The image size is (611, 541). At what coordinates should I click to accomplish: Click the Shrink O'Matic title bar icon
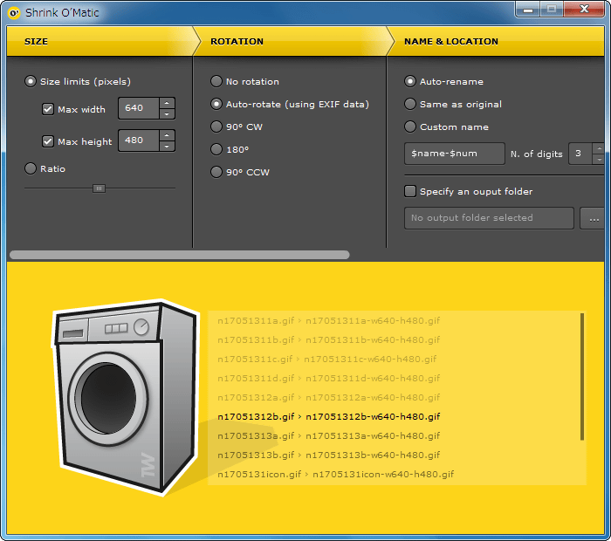tap(14, 13)
